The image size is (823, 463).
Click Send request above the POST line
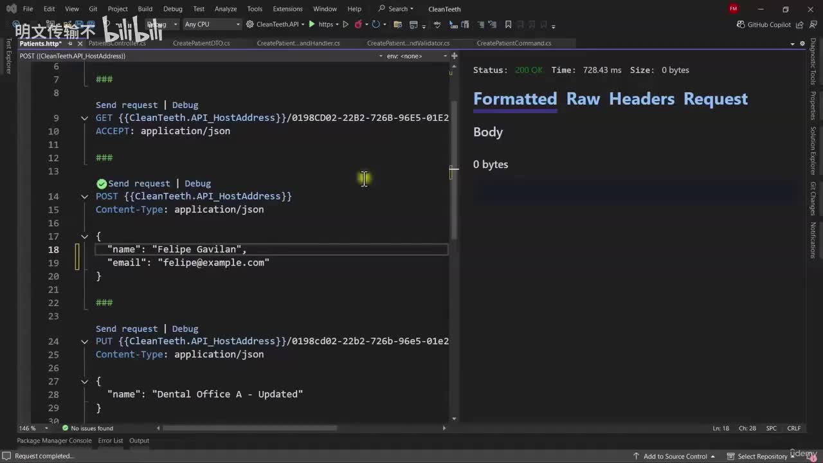139,183
